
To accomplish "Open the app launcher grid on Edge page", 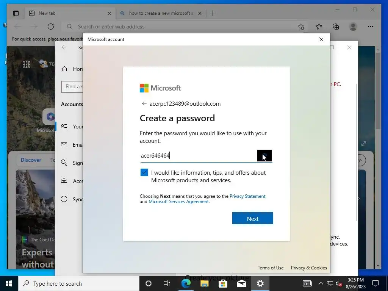I will click(x=26, y=64).
